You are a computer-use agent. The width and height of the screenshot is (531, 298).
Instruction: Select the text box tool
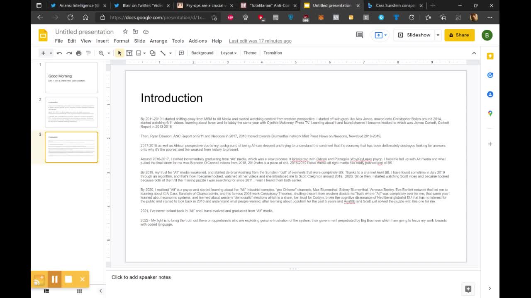pyautogui.click(x=129, y=53)
